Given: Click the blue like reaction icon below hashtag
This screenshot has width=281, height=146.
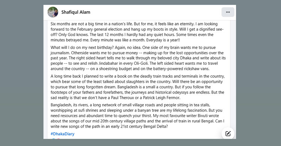Looking at the screenshot, I should coord(54,139).
